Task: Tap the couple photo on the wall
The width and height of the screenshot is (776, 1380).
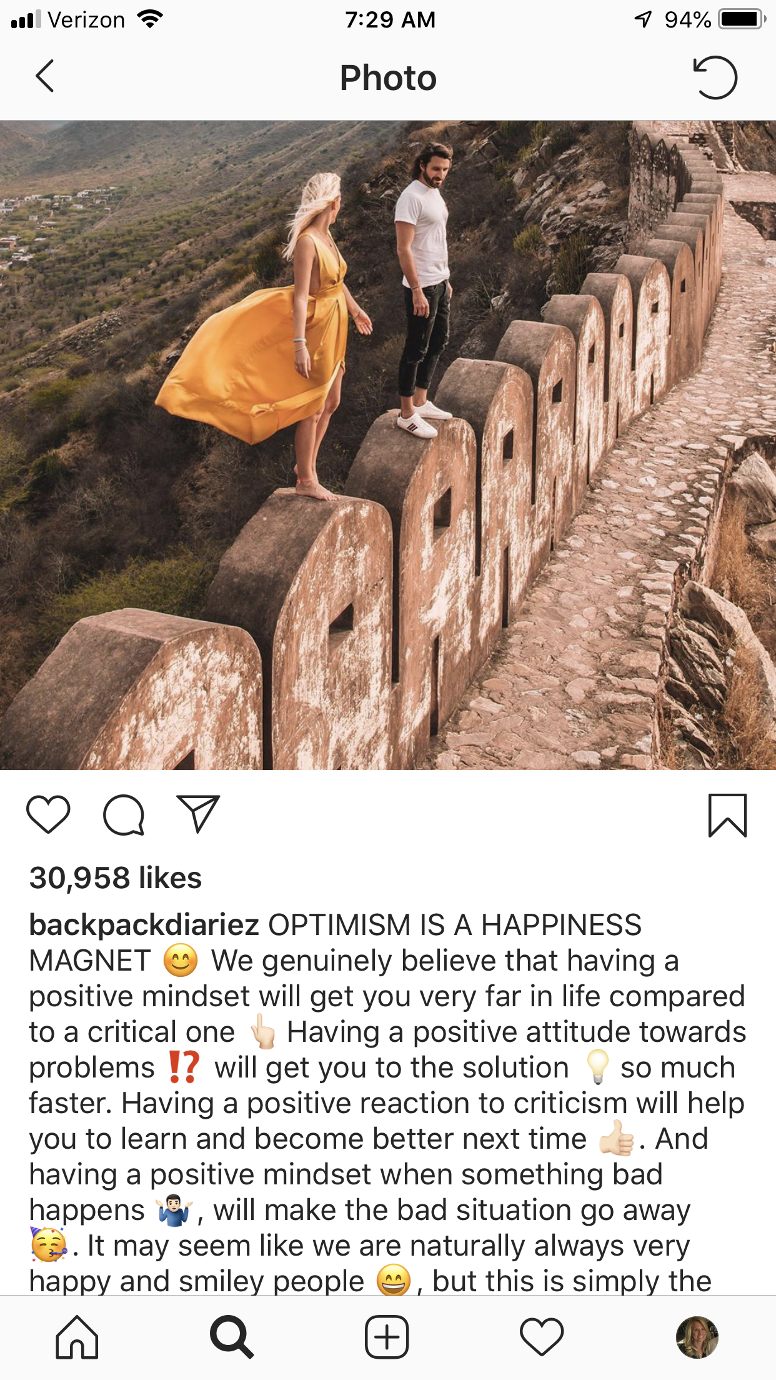Action: tap(388, 445)
